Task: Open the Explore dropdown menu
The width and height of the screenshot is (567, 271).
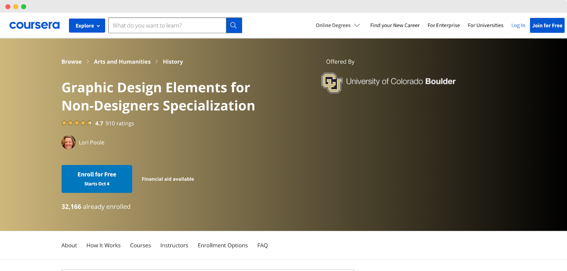Action: point(87,25)
